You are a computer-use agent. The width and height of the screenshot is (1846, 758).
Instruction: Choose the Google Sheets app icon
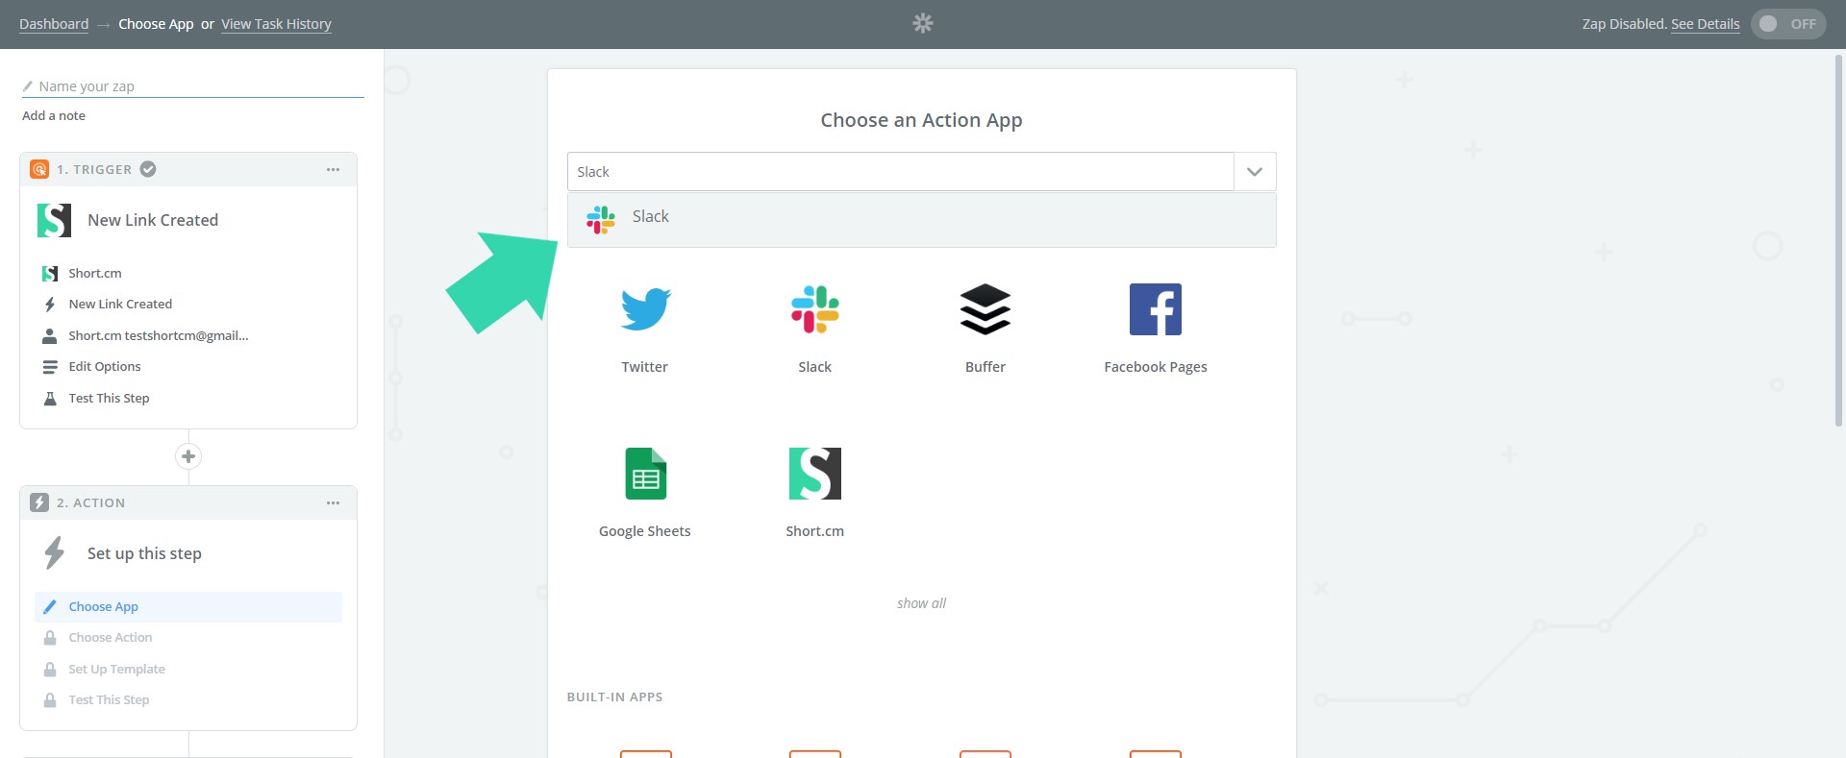(645, 474)
